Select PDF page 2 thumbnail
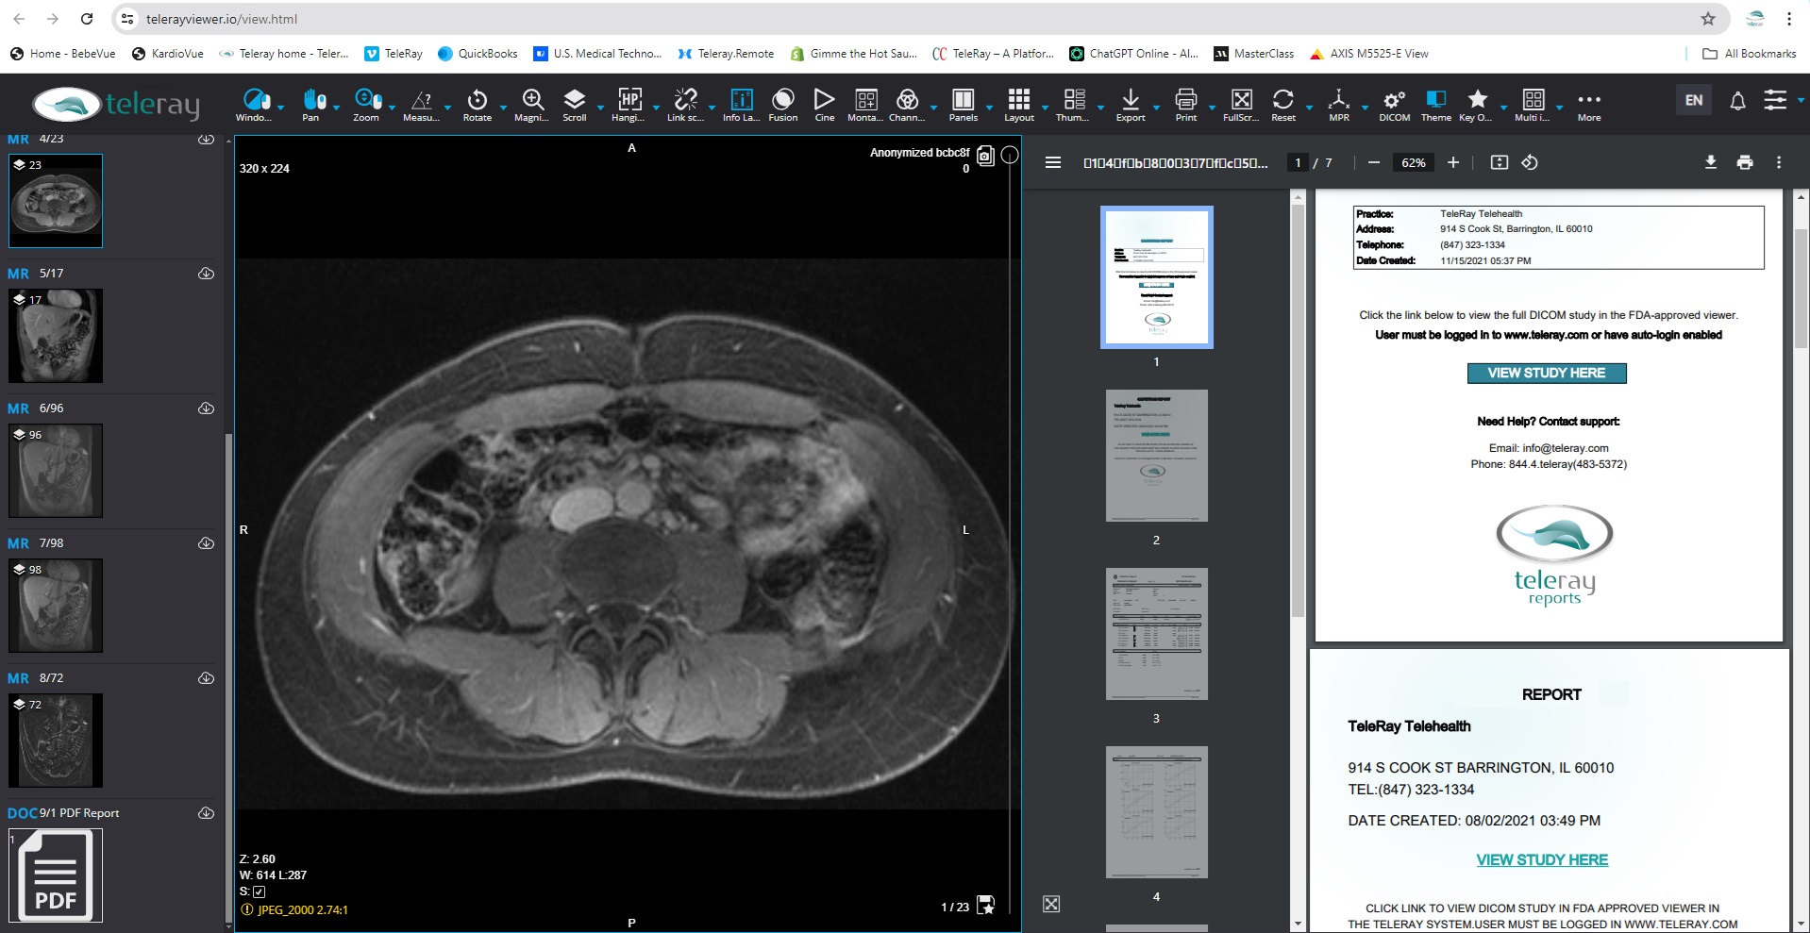The width and height of the screenshot is (1810, 933). pos(1156,456)
